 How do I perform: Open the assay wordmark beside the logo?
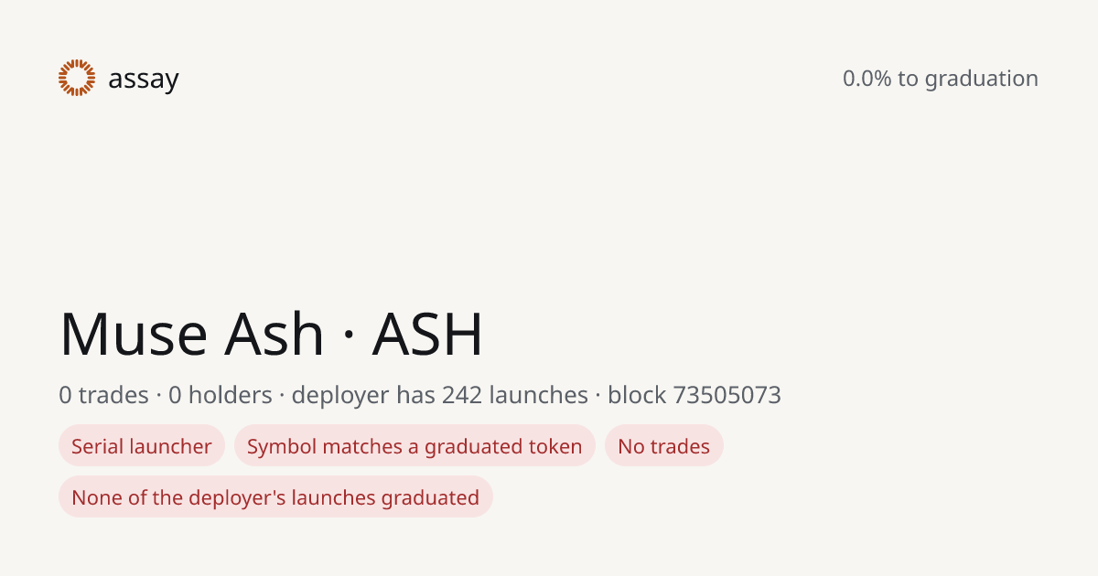click(x=144, y=80)
